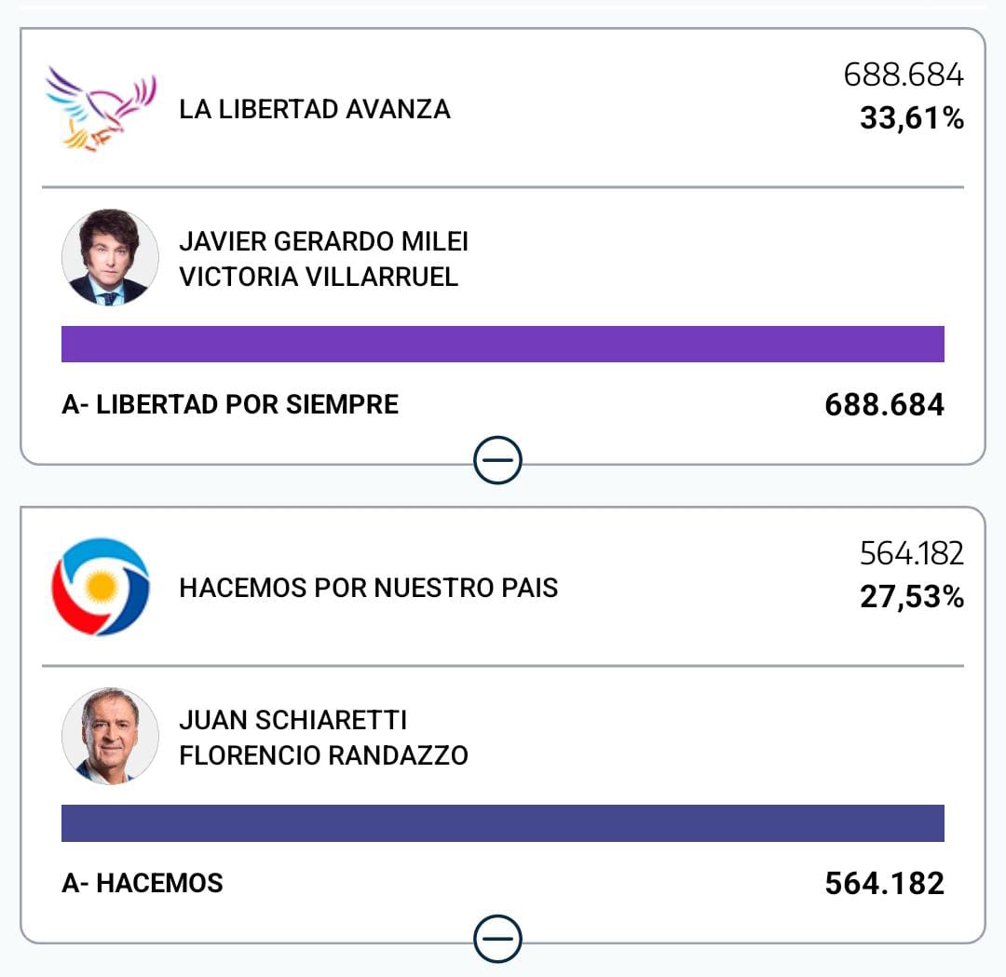
Task: Click the 27,53% percentage value
Action: (911, 597)
